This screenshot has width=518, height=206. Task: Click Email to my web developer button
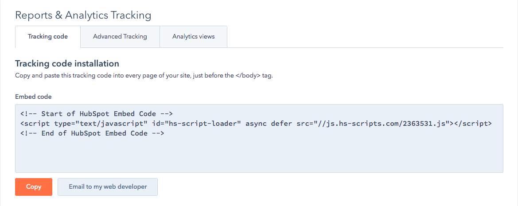coord(108,187)
